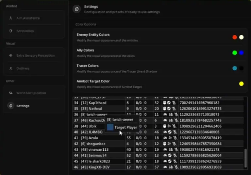The image size is (251, 175).
Task: Pick the red Enemy Entity color swatch
Action: [x=234, y=37]
